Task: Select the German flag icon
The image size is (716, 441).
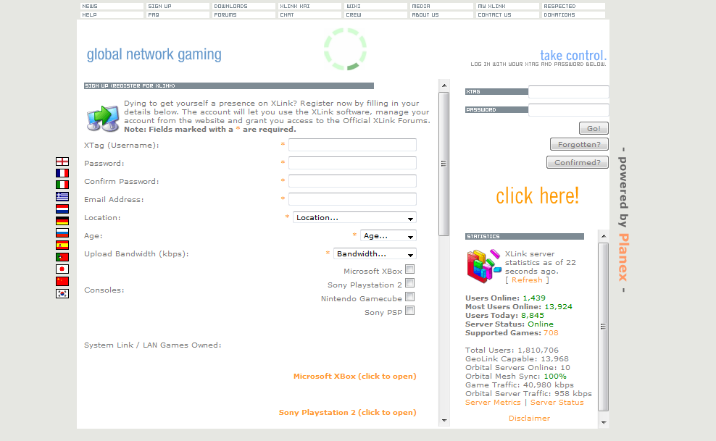Action: [x=62, y=221]
